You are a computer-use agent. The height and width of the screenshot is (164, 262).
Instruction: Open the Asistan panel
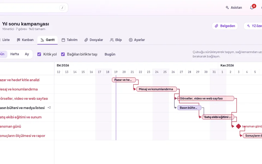pos(234,8)
